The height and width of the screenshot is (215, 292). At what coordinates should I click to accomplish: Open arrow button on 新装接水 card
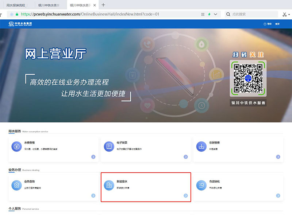tap(185, 196)
